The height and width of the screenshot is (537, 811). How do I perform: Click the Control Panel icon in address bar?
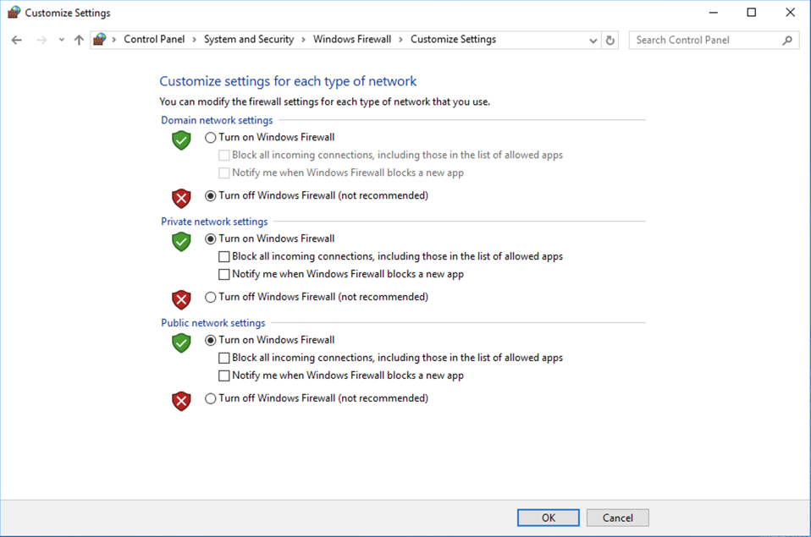point(100,40)
